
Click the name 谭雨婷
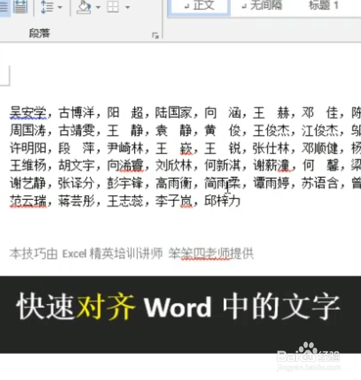[x=271, y=183]
